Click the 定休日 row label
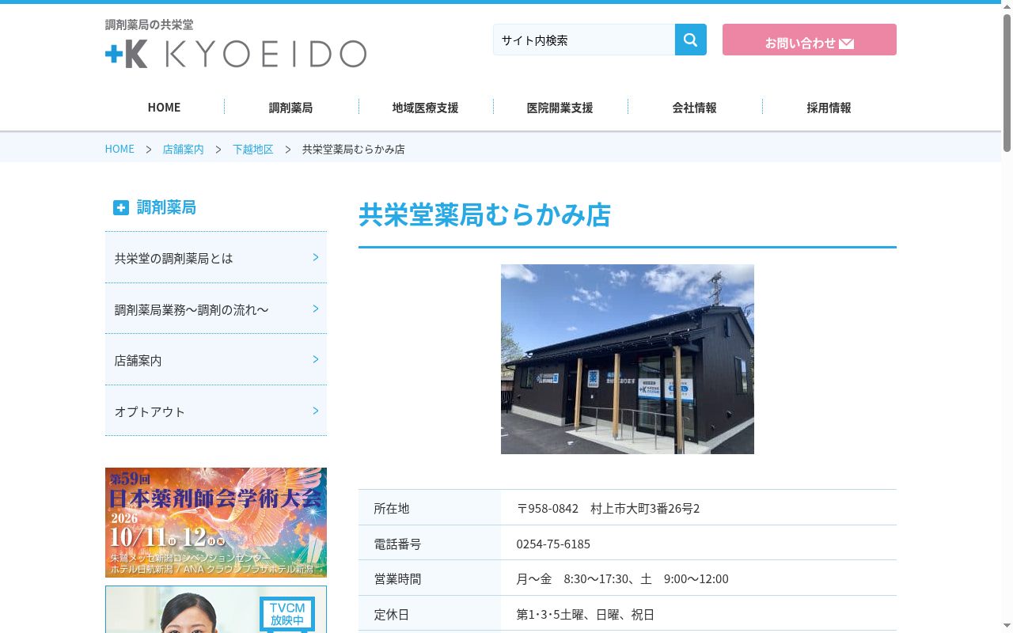Viewport: 1013px width, 633px height. coord(392,614)
